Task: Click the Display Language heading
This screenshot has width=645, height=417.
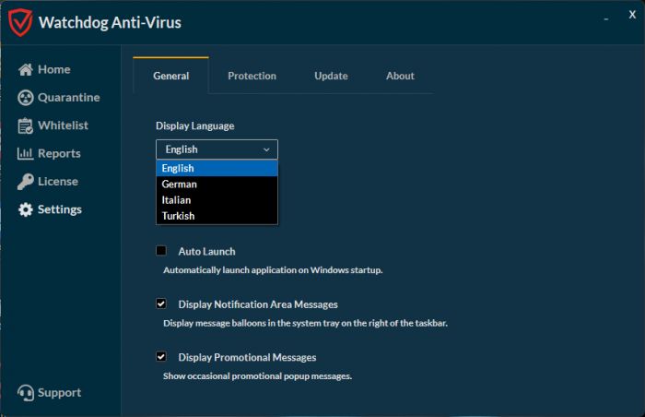Action: [195, 126]
